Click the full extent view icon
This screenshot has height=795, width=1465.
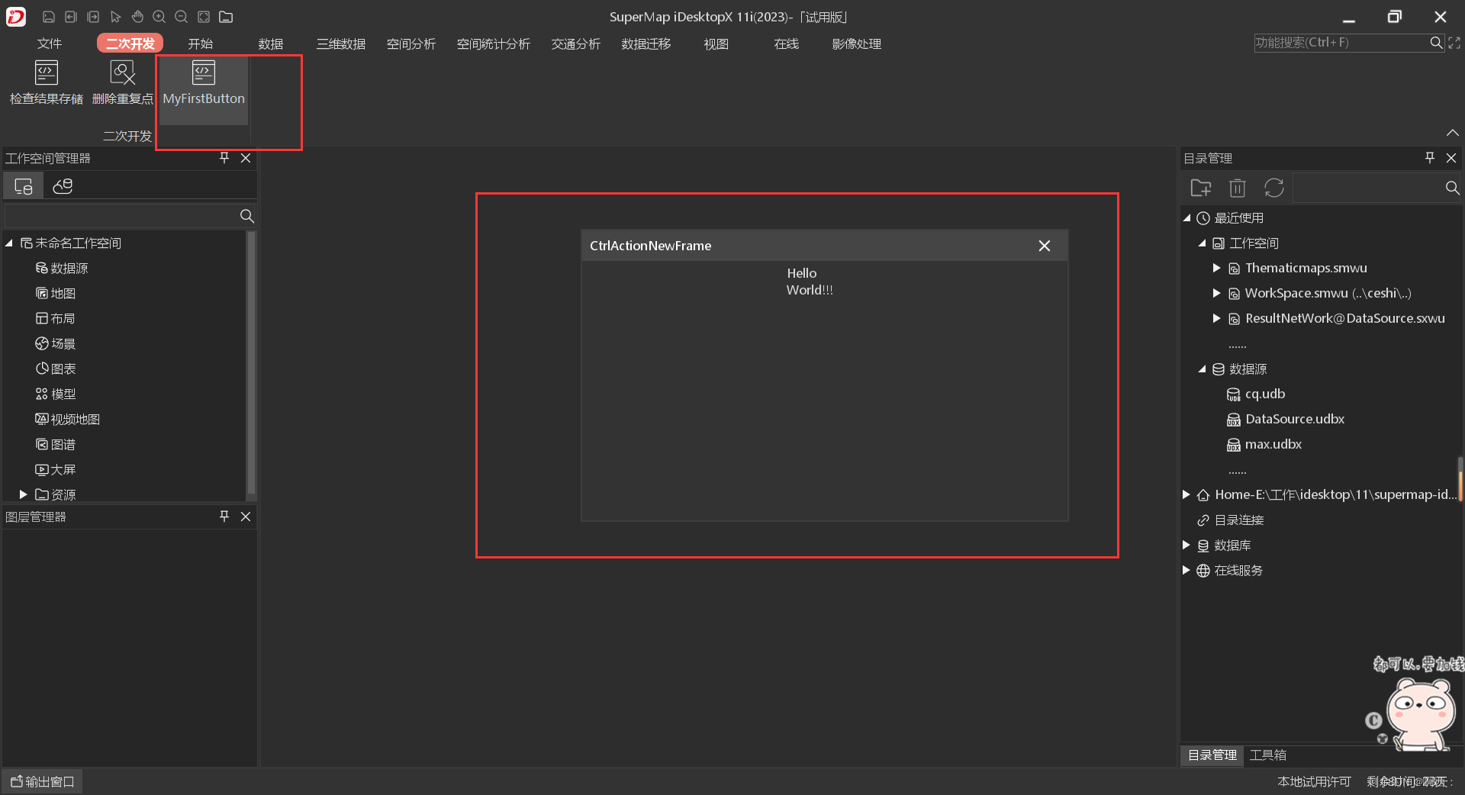coord(204,17)
